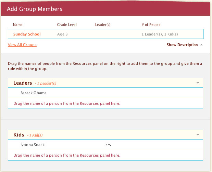
Task: Click the Name column header
Action: [17, 25]
